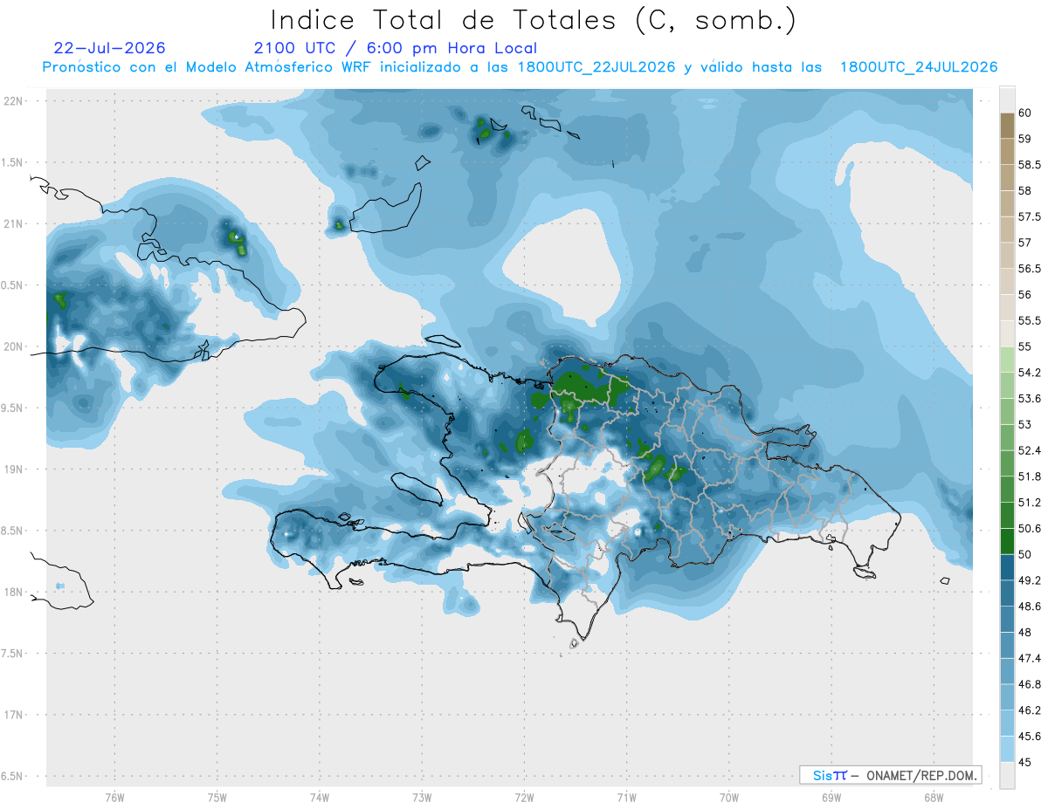This screenshot has height=809, width=1048.
Task: Click the colorbar value '49.2'
Action: (x=1029, y=580)
